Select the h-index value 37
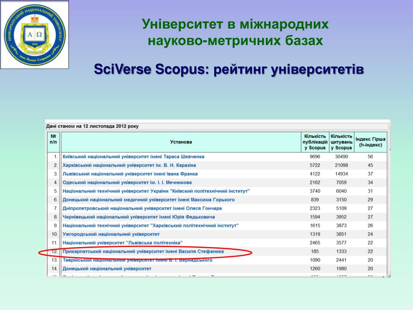Screen dimensions: 413x310 [370, 174]
